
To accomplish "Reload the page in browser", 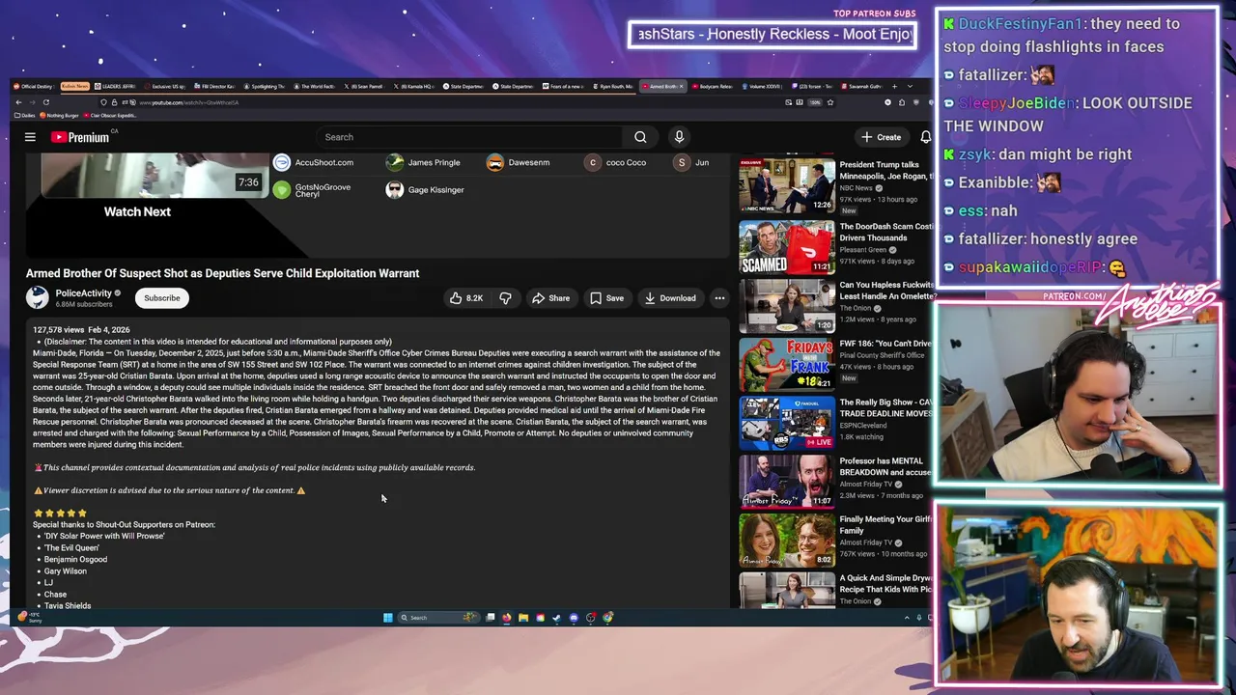I will (45, 102).
